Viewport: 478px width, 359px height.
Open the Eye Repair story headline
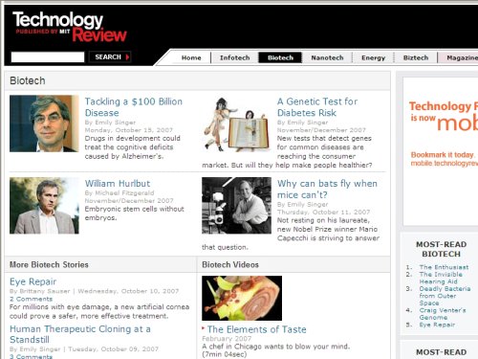pos(33,281)
